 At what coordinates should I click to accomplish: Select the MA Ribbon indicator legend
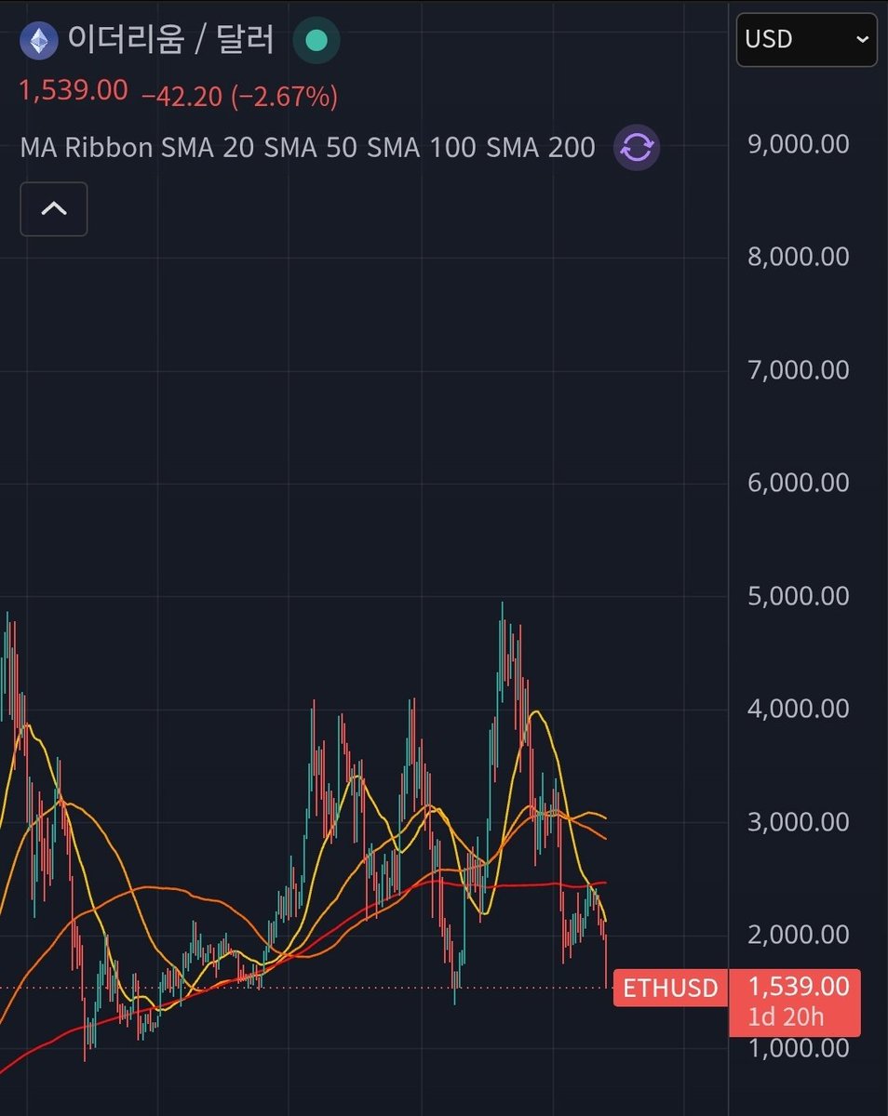(x=308, y=147)
